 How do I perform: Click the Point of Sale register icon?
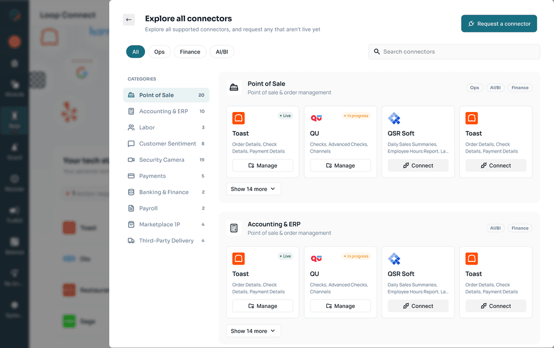pos(234,87)
